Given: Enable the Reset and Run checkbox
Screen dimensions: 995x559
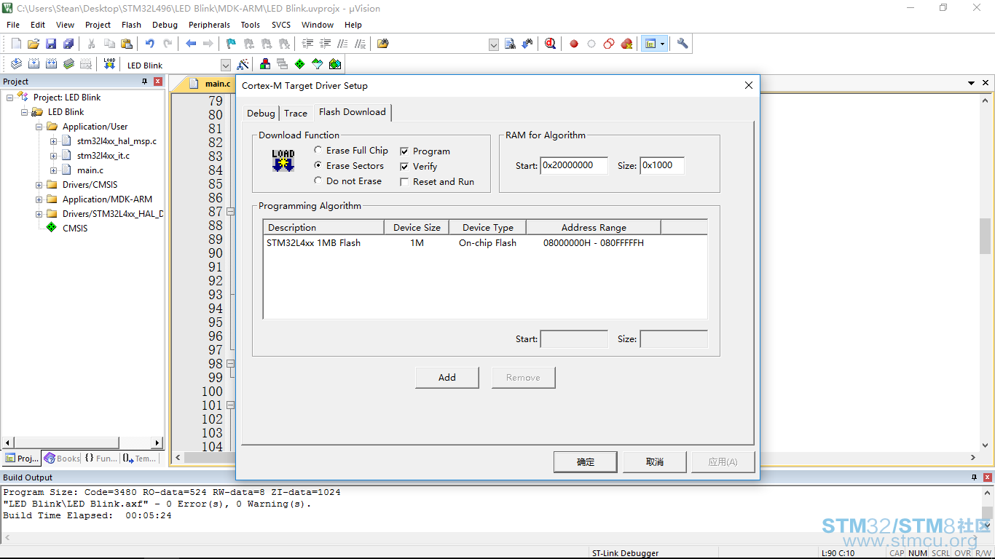Looking at the screenshot, I should [x=404, y=182].
